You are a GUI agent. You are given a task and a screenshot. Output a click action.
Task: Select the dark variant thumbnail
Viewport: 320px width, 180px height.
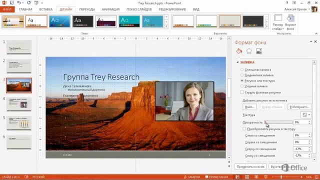point(253,21)
